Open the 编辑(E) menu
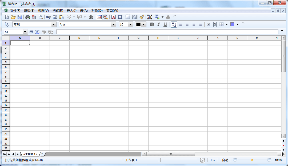Viewport: 288px width, 166px height. pos(29,11)
